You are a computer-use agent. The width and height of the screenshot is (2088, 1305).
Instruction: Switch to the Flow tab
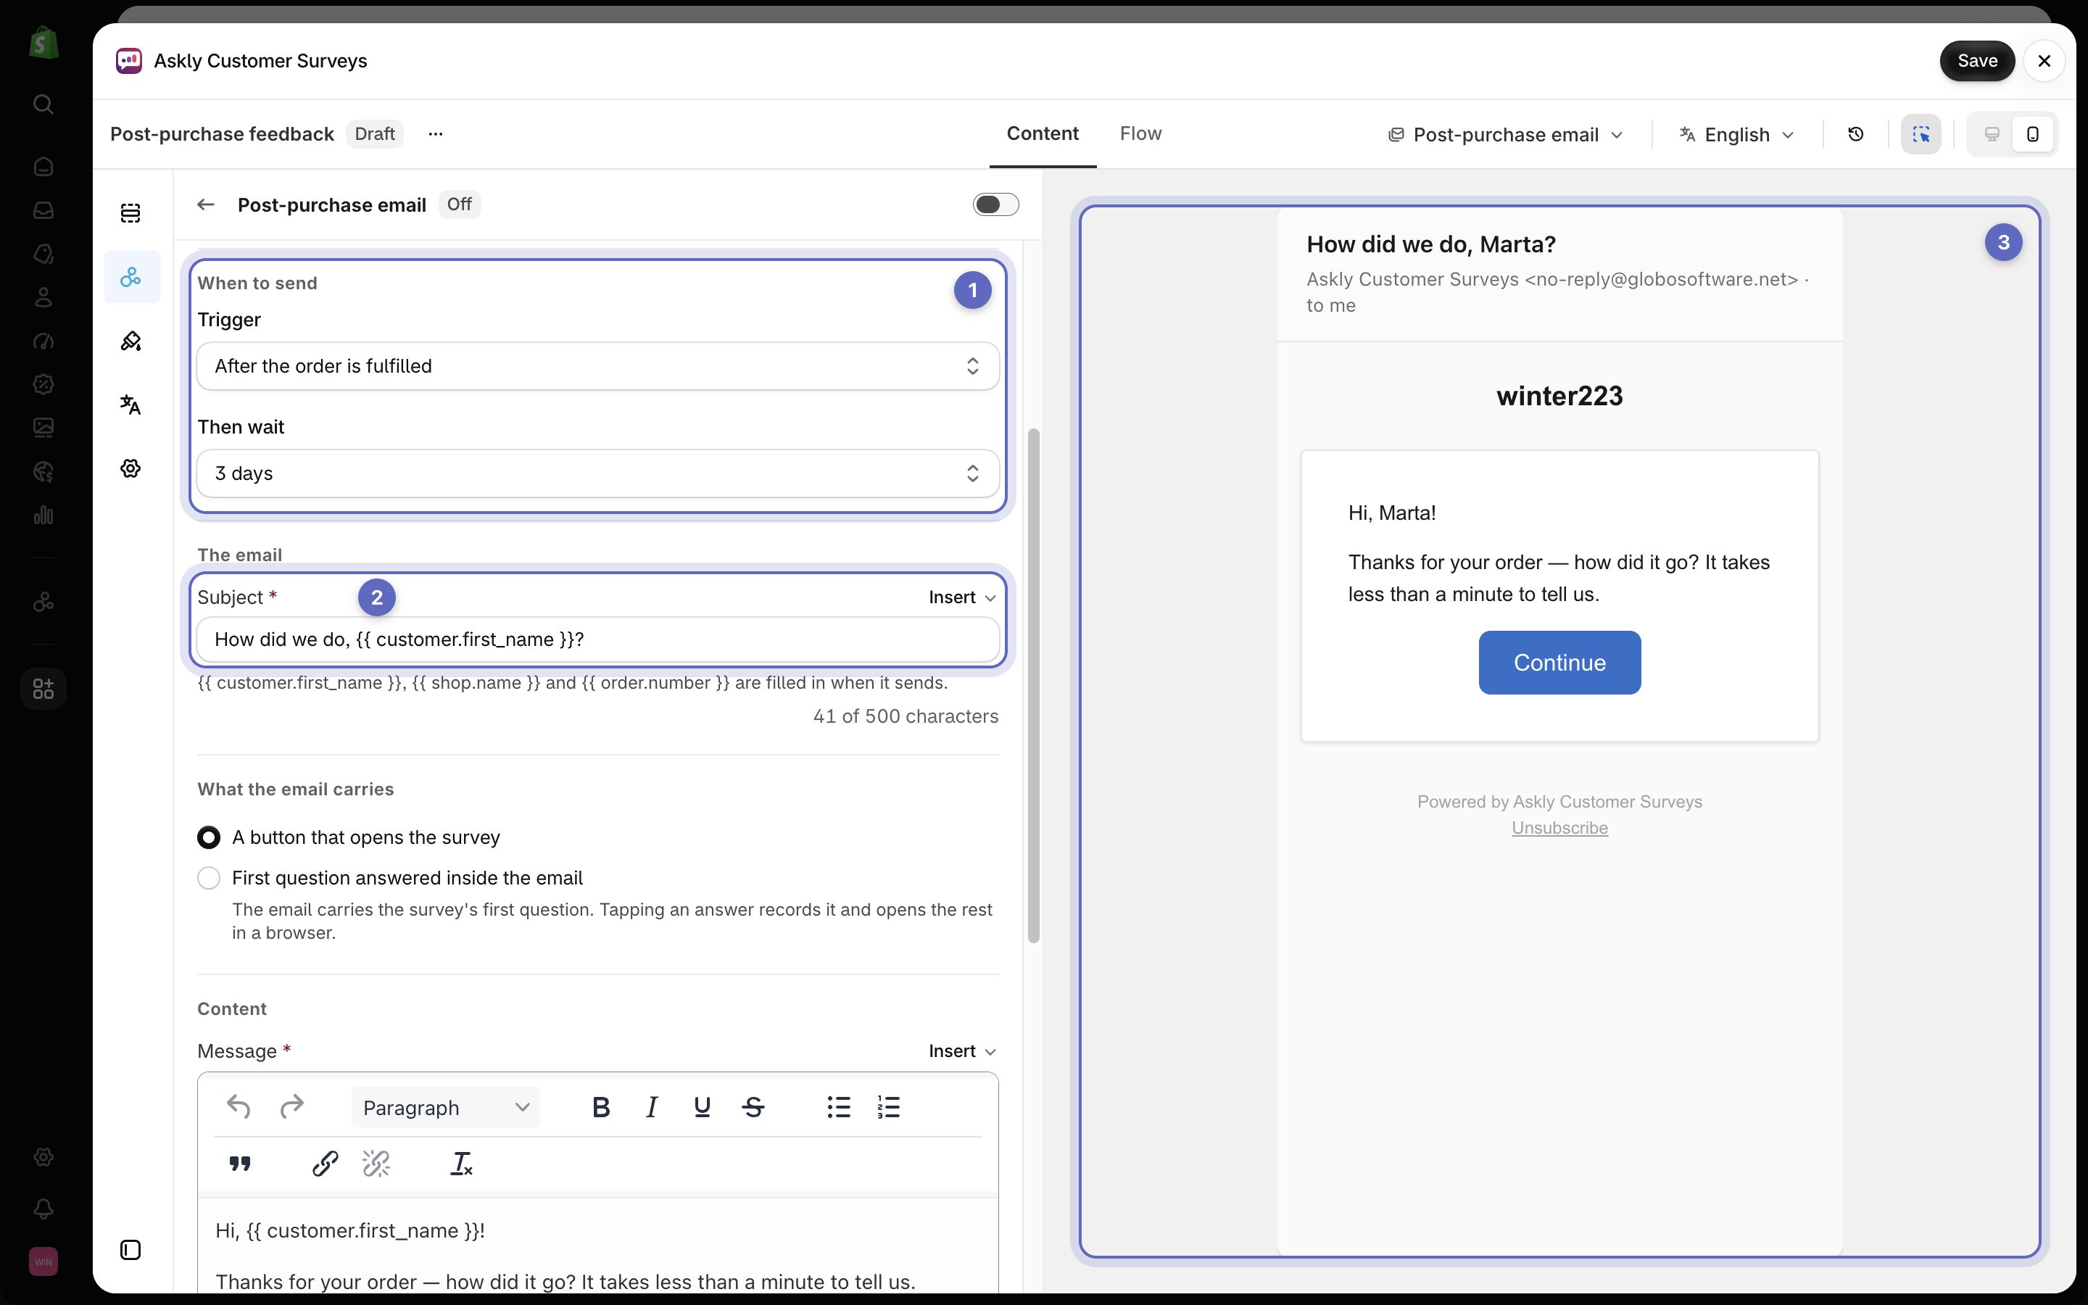tap(1140, 134)
